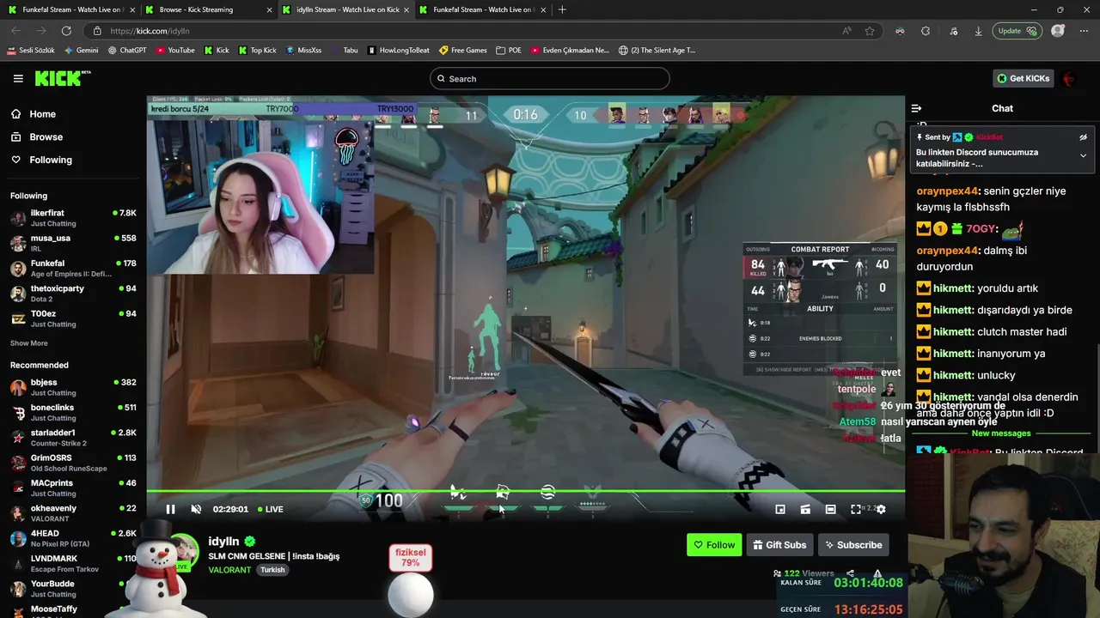Click the browser Update button

(x=1017, y=31)
